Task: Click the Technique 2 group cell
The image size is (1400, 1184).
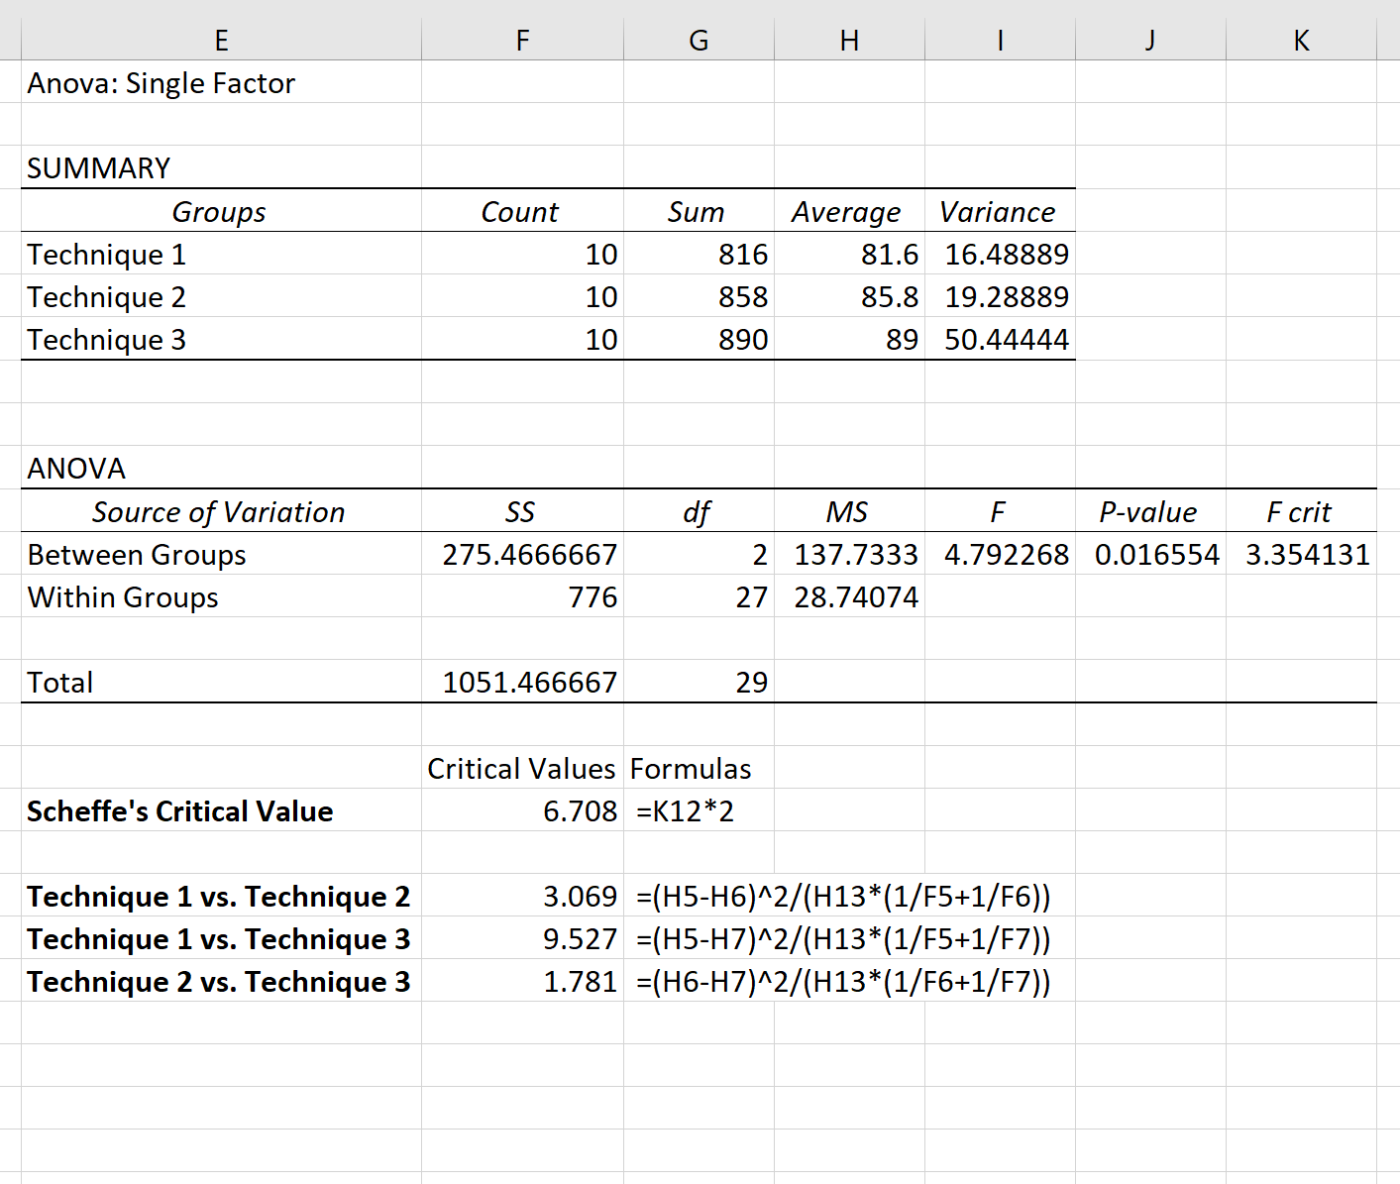Action: (x=221, y=296)
